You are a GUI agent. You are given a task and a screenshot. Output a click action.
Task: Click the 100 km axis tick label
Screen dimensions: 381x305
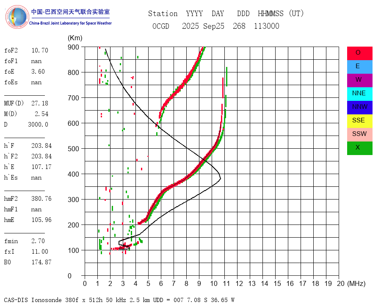click(x=73, y=250)
